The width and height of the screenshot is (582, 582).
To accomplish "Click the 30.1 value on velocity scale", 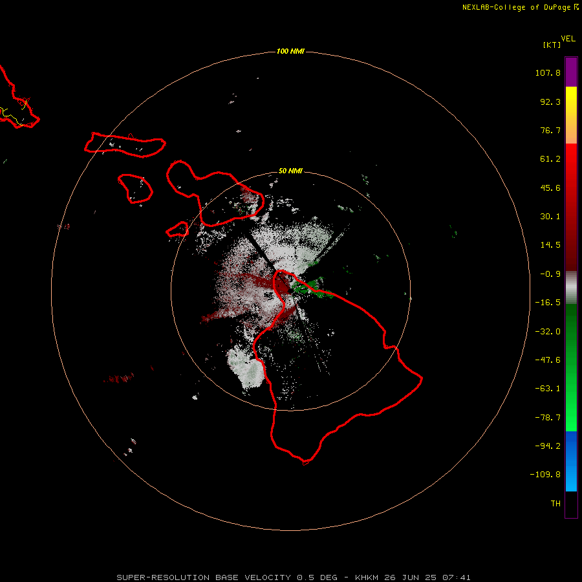I will 550,217.
